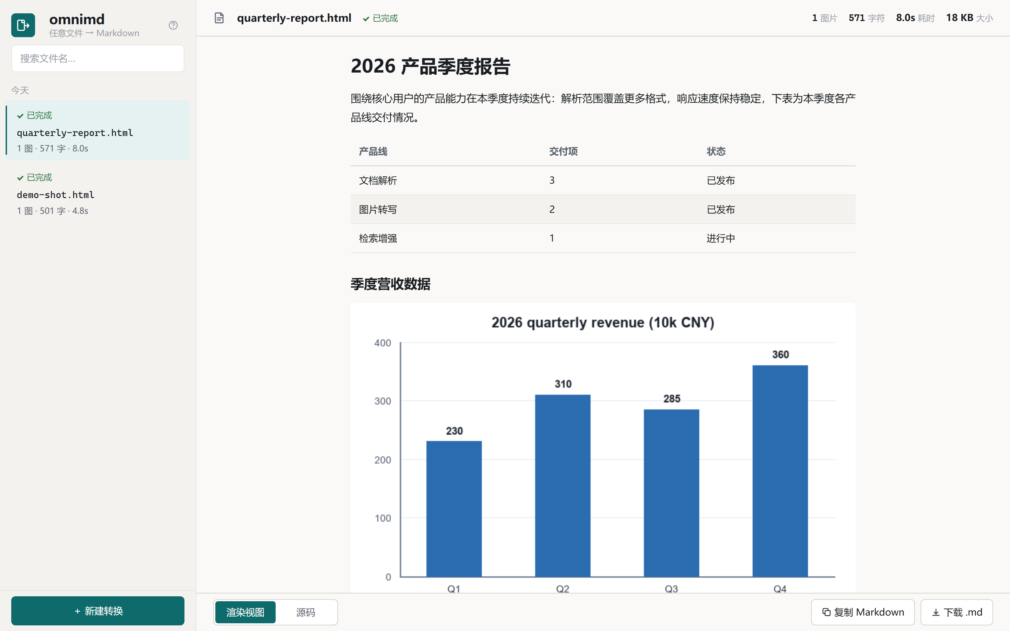This screenshot has height=631, width=1010.
Task: Focus the 搜索文件名 search field
Action: click(97, 59)
